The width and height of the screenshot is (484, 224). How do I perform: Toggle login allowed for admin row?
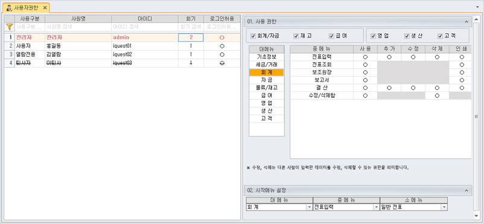point(221,37)
